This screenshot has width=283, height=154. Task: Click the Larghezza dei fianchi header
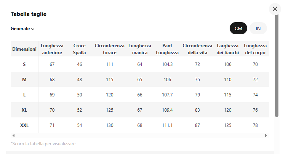(228, 49)
